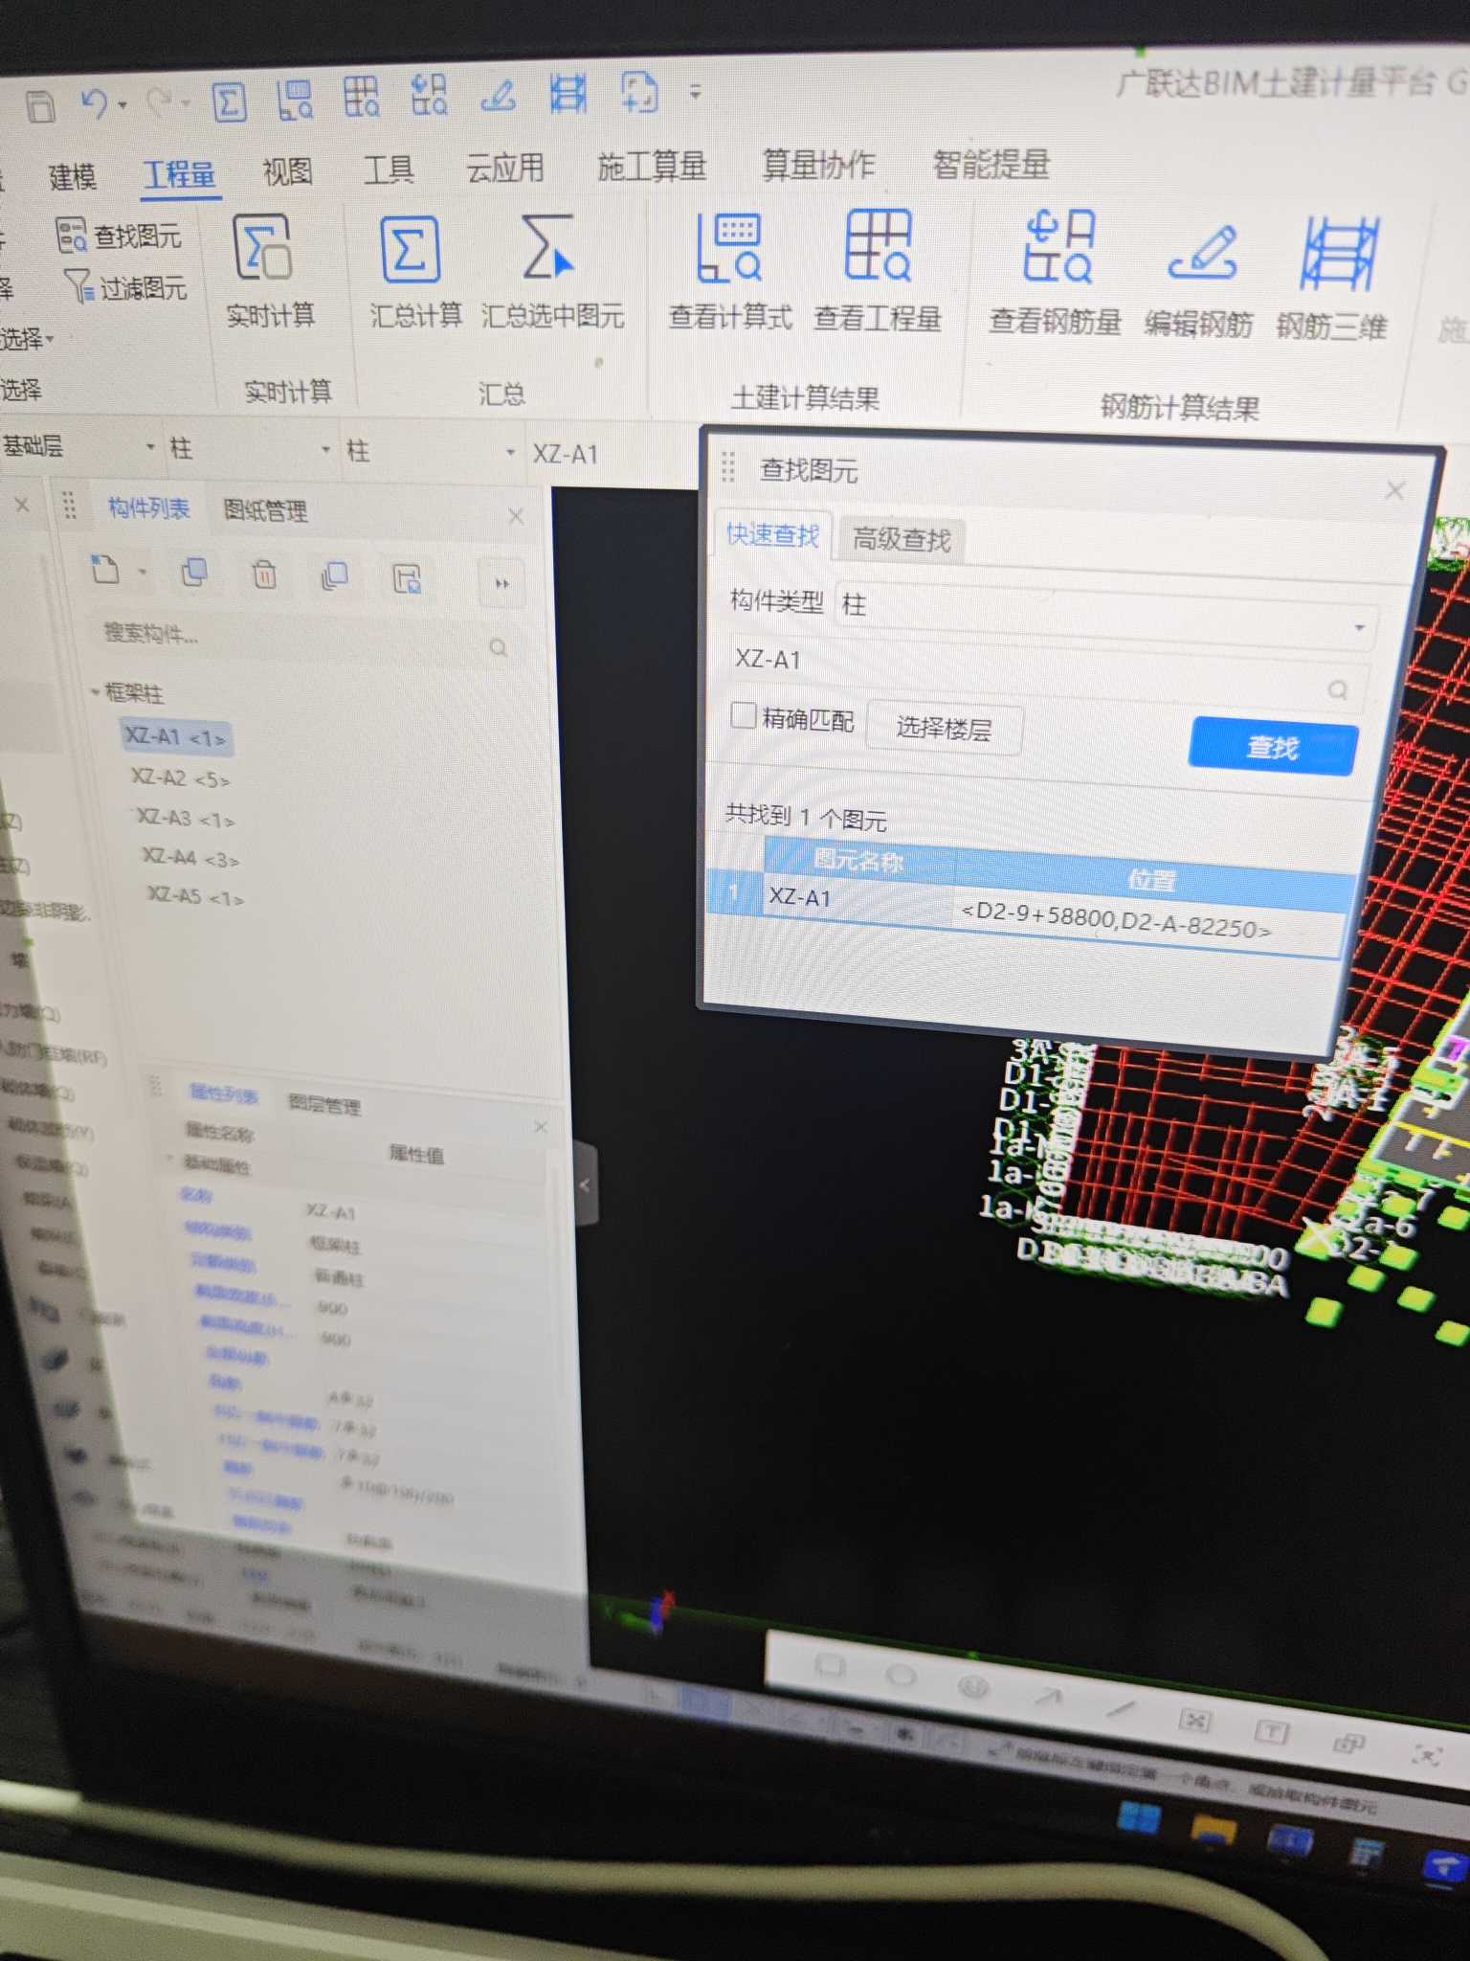Viewport: 1470px width, 1961px height.
Task: Collapse left panel with side arrow handle
Action: click(x=586, y=1185)
